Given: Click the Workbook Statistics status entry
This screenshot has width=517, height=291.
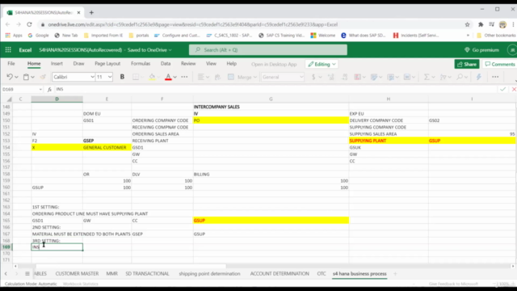Looking at the screenshot, I should [x=81, y=284].
